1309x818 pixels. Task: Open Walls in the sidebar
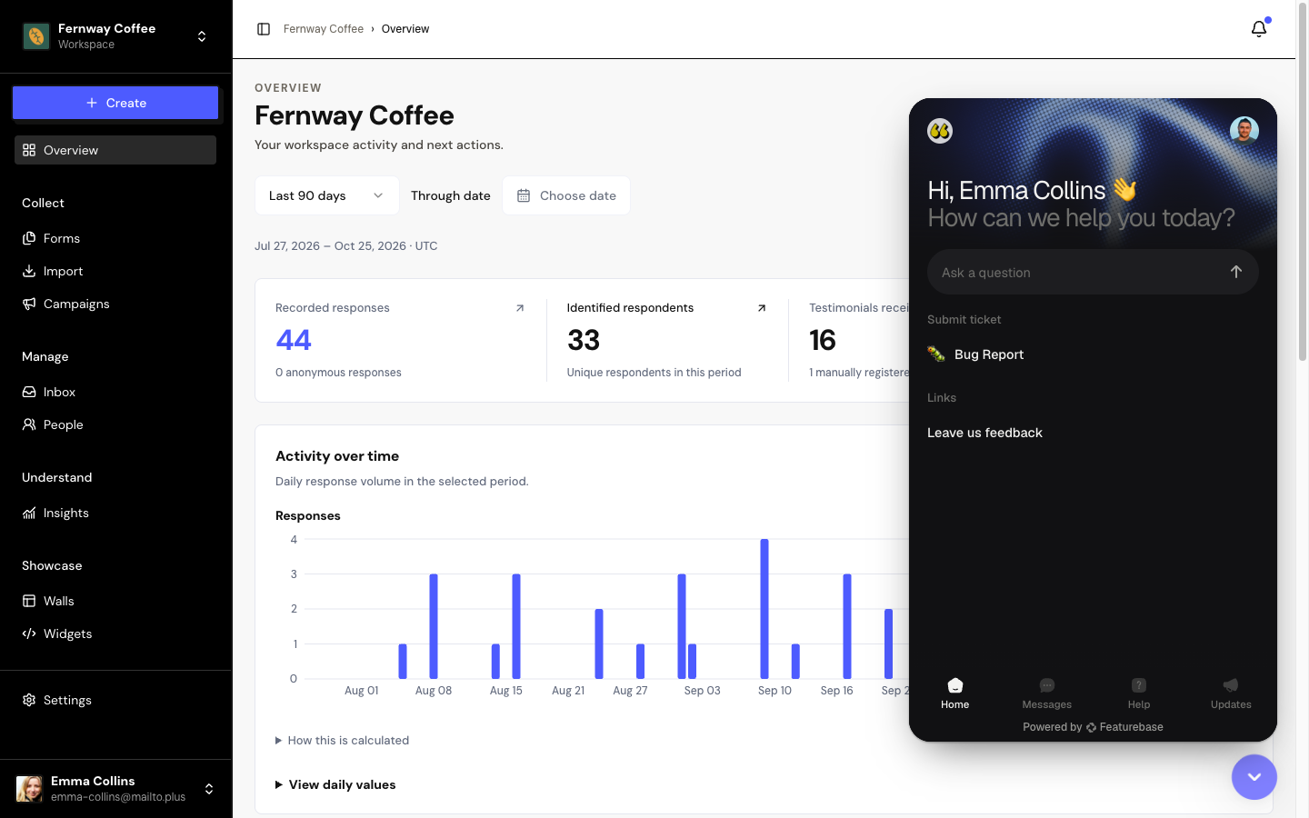[115, 601]
